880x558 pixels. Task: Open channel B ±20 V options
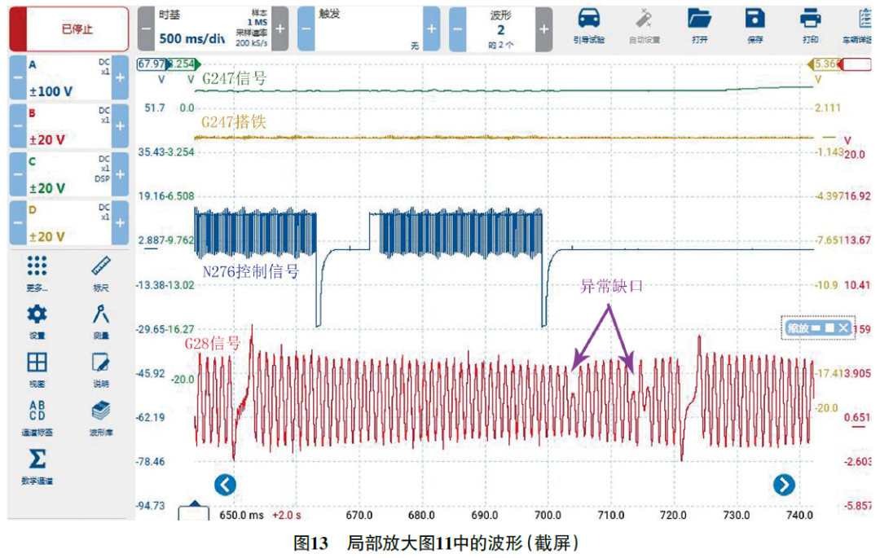click(x=68, y=125)
